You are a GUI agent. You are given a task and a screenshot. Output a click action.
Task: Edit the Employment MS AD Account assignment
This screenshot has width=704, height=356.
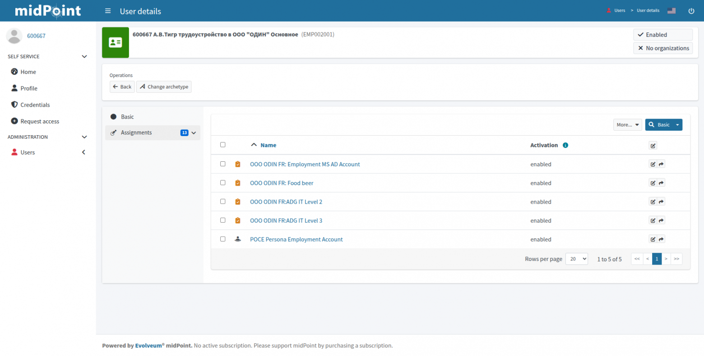tap(653, 164)
